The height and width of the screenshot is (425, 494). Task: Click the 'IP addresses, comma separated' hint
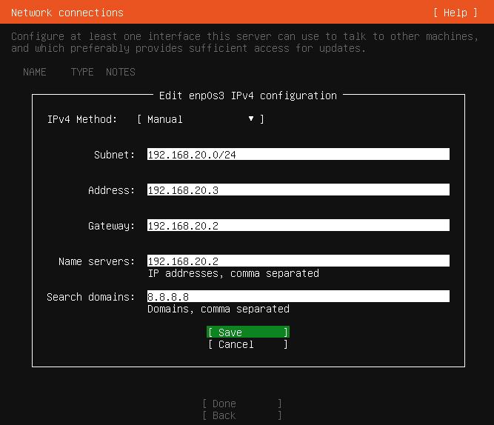click(233, 273)
